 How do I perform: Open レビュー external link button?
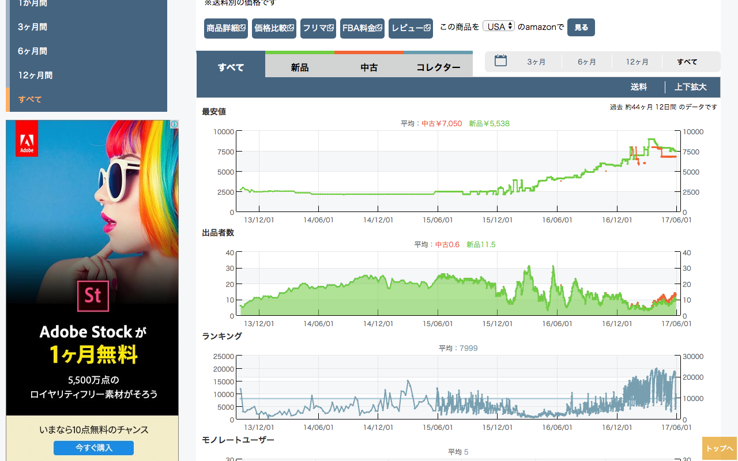411,28
